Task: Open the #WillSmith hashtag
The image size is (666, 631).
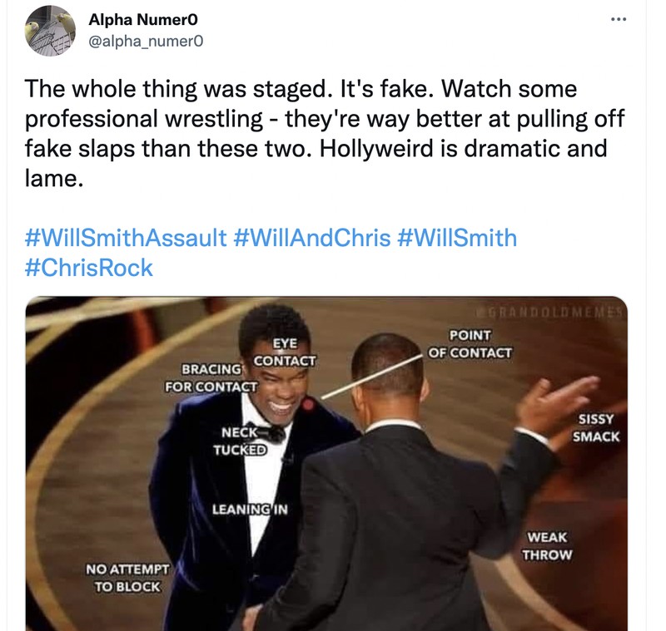Action: point(460,239)
